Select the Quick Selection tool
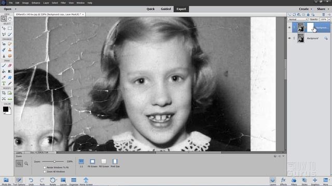The height and width of the screenshot is (186, 332). tap(10, 34)
